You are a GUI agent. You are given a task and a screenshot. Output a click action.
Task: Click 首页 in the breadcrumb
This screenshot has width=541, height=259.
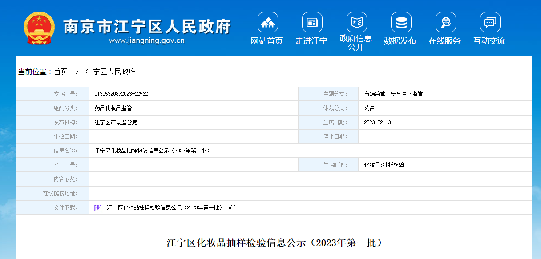[61, 72]
